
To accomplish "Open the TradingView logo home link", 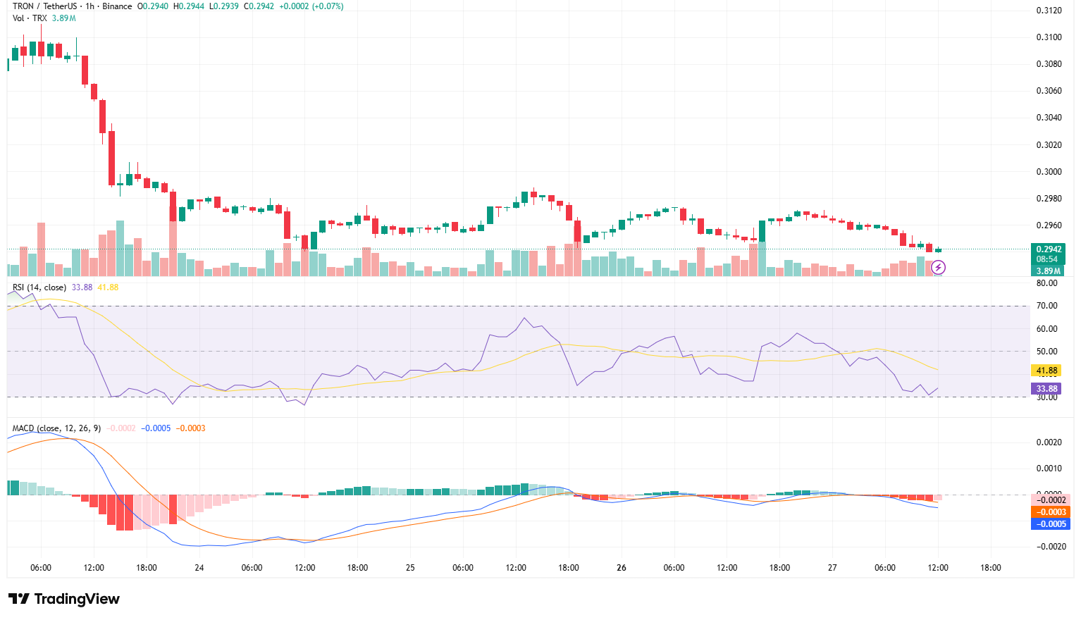I will click(x=63, y=599).
